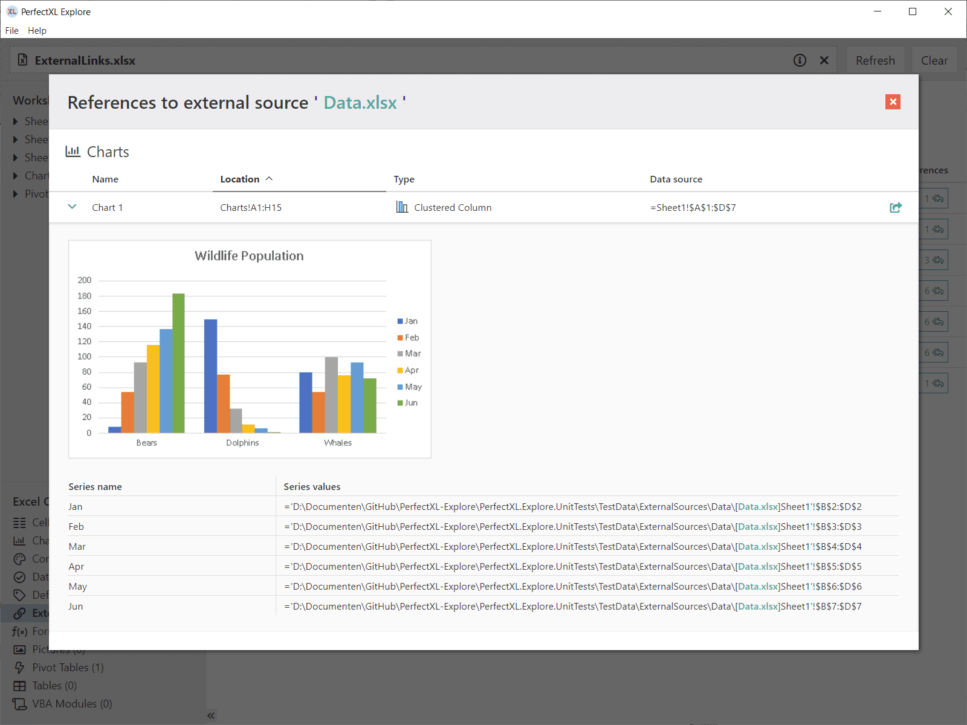This screenshot has width=967, height=725.
Task: Click the Refresh button
Action: (875, 60)
